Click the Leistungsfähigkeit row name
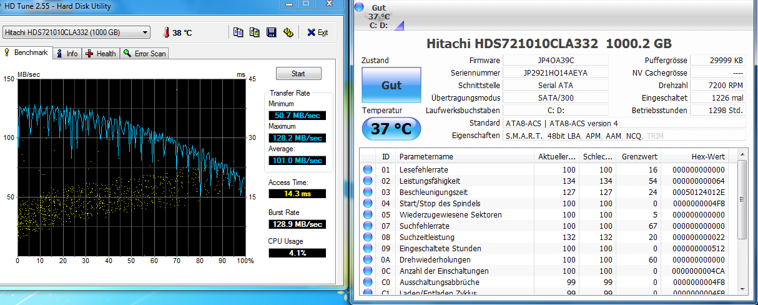 [x=430, y=181]
